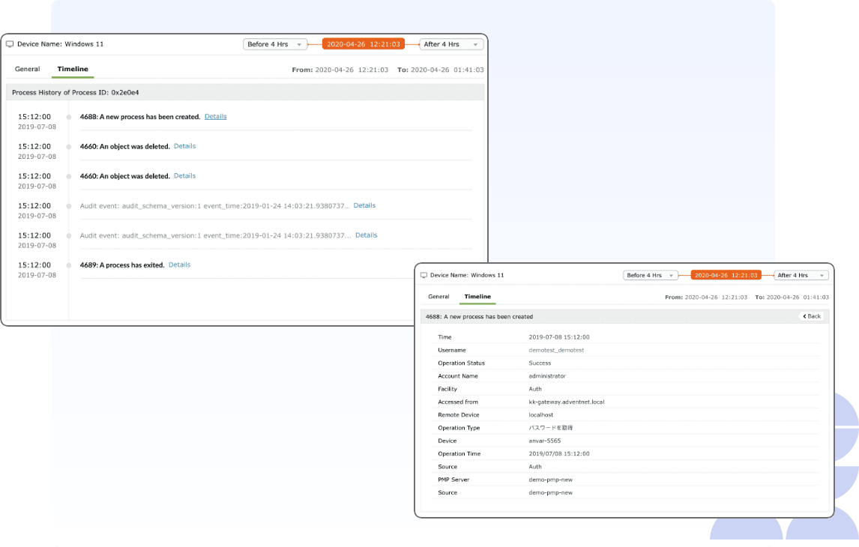Click the orange 2020-04-26 12:21:03 timeline marker
The image size is (859, 547).
tap(364, 43)
